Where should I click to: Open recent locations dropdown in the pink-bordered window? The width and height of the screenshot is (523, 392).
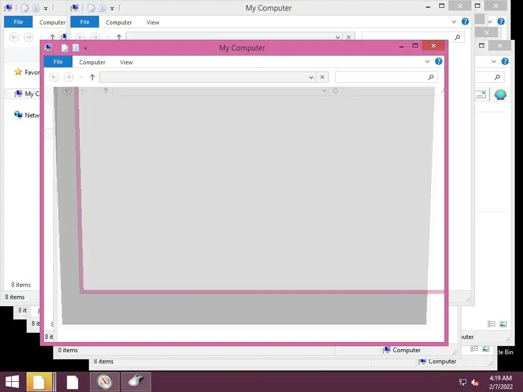[81, 77]
